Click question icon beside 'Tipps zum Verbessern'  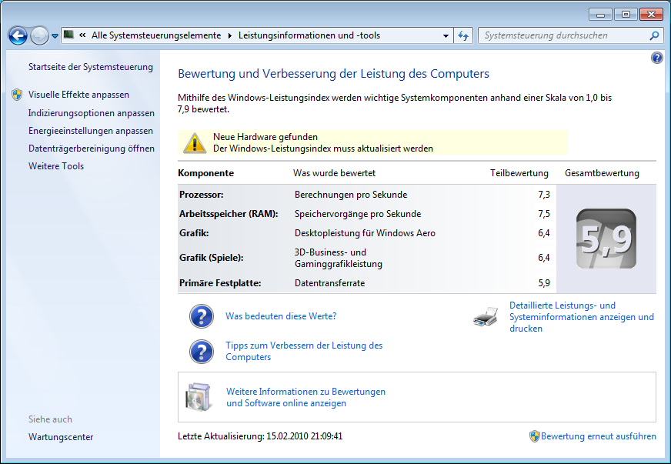click(202, 352)
